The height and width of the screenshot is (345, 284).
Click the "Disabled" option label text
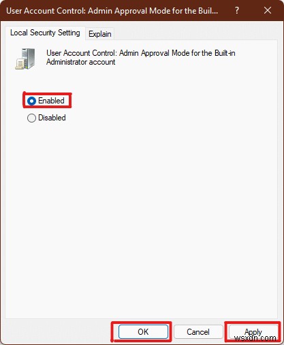52,118
